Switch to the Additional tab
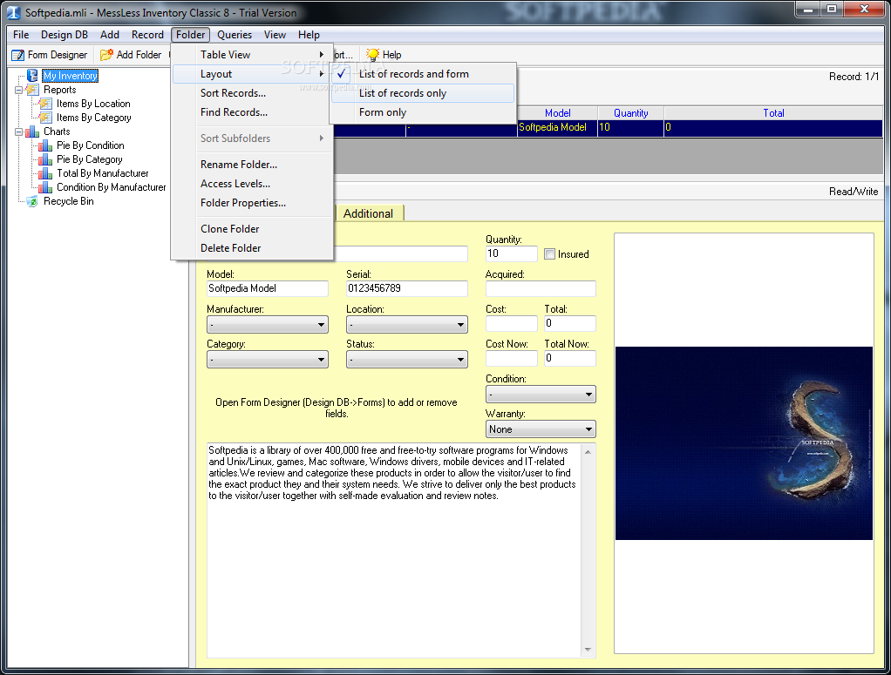 [x=368, y=213]
